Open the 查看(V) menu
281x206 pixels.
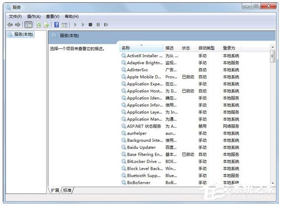pos(53,17)
